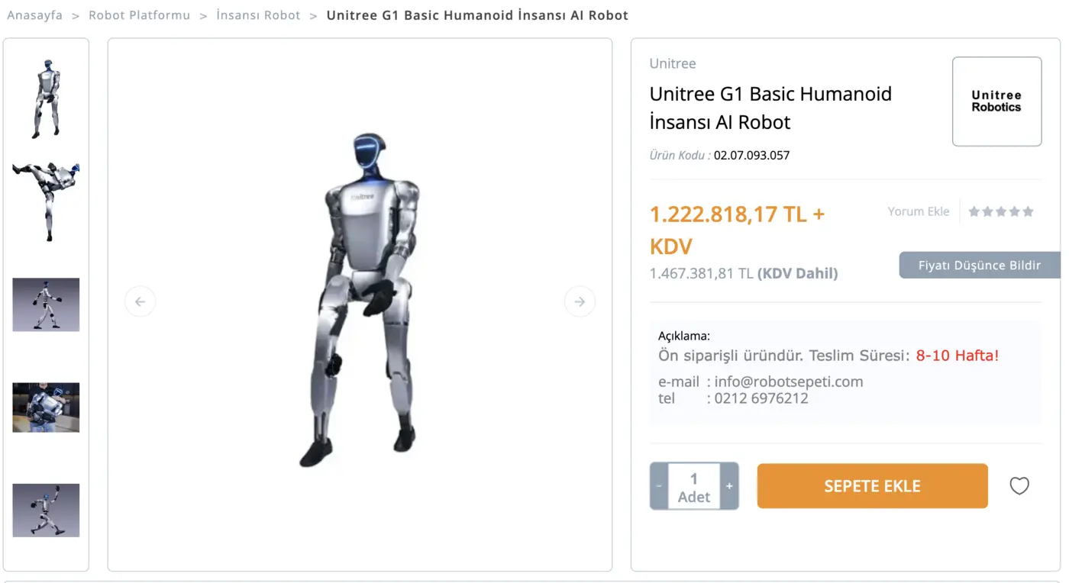The width and height of the screenshot is (1069, 583).
Task: Decrease quantity with the minus button
Action: (659, 486)
